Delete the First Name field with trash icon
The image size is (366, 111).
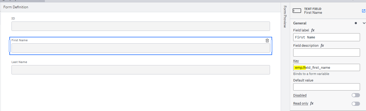(x=267, y=40)
